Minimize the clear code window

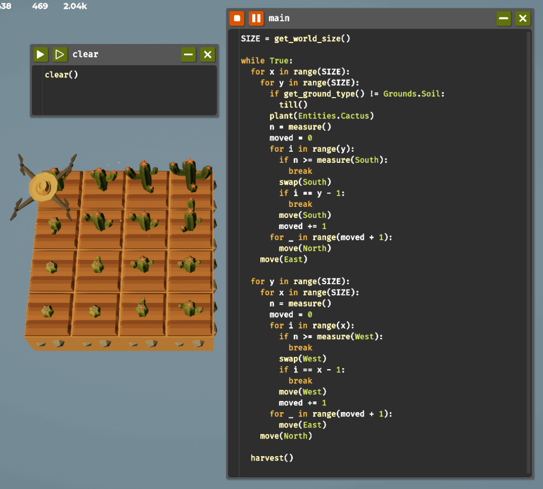188,54
